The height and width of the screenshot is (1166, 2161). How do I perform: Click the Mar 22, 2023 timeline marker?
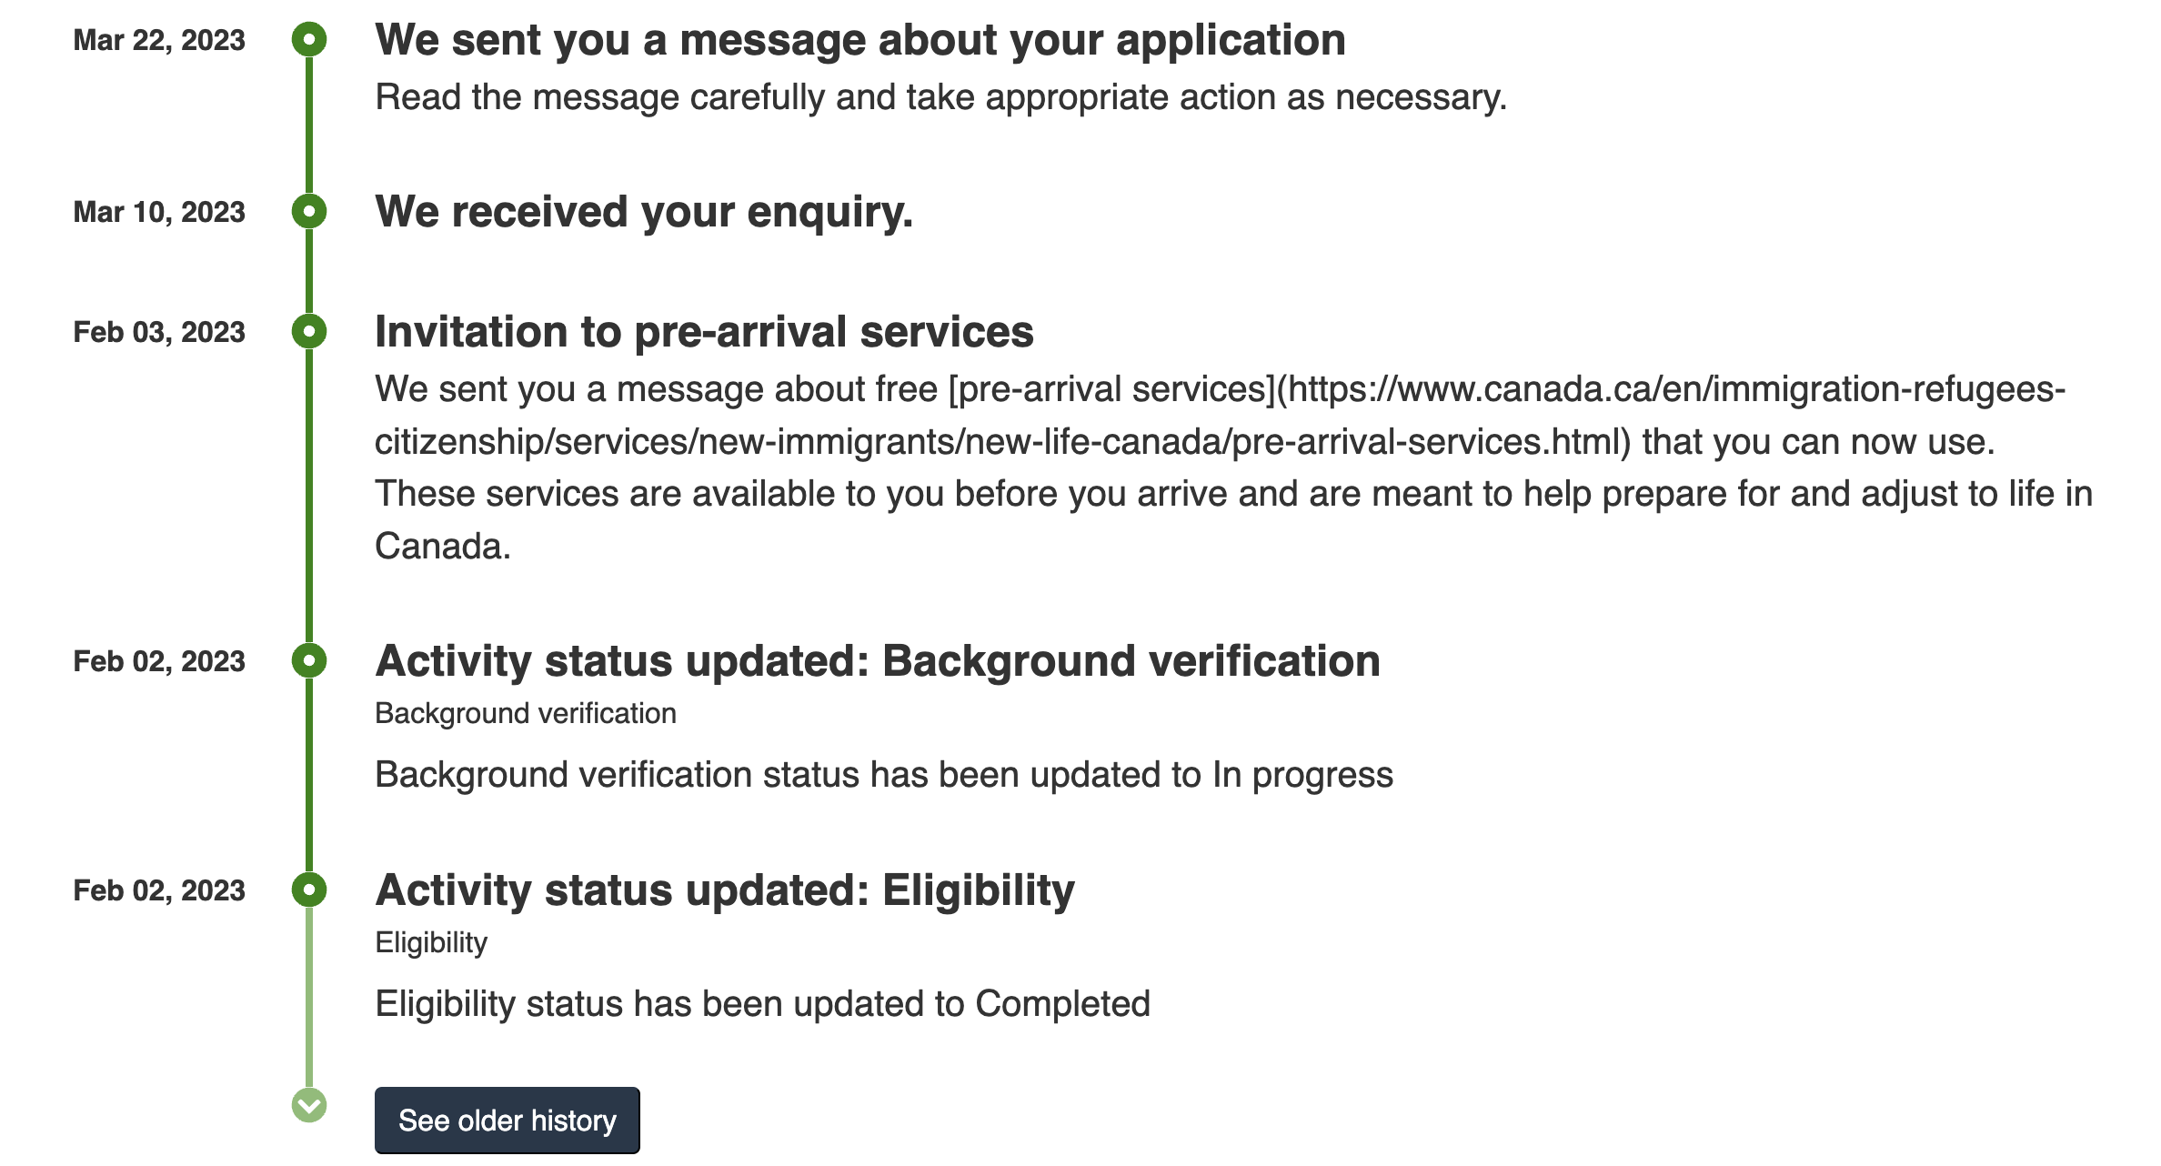[309, 39]
